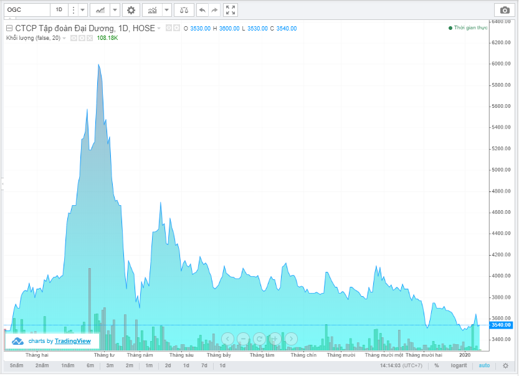Click the 3540.00 current price label

(x=501, y=325)
